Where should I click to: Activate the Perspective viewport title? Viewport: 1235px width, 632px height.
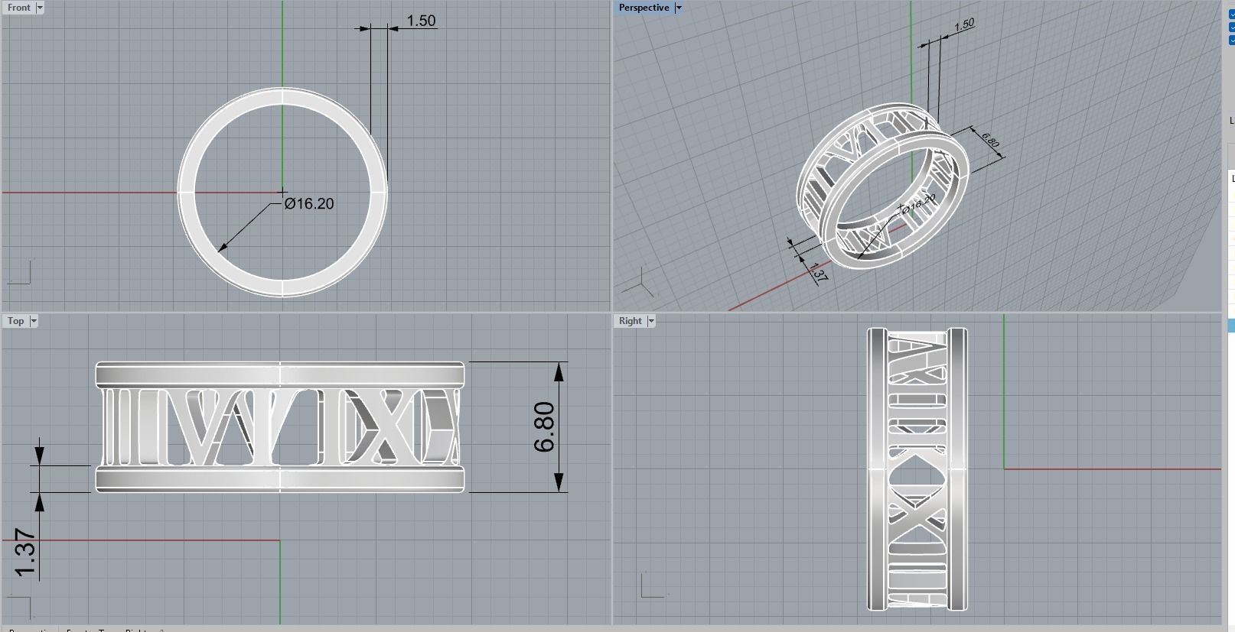(644, 8)
